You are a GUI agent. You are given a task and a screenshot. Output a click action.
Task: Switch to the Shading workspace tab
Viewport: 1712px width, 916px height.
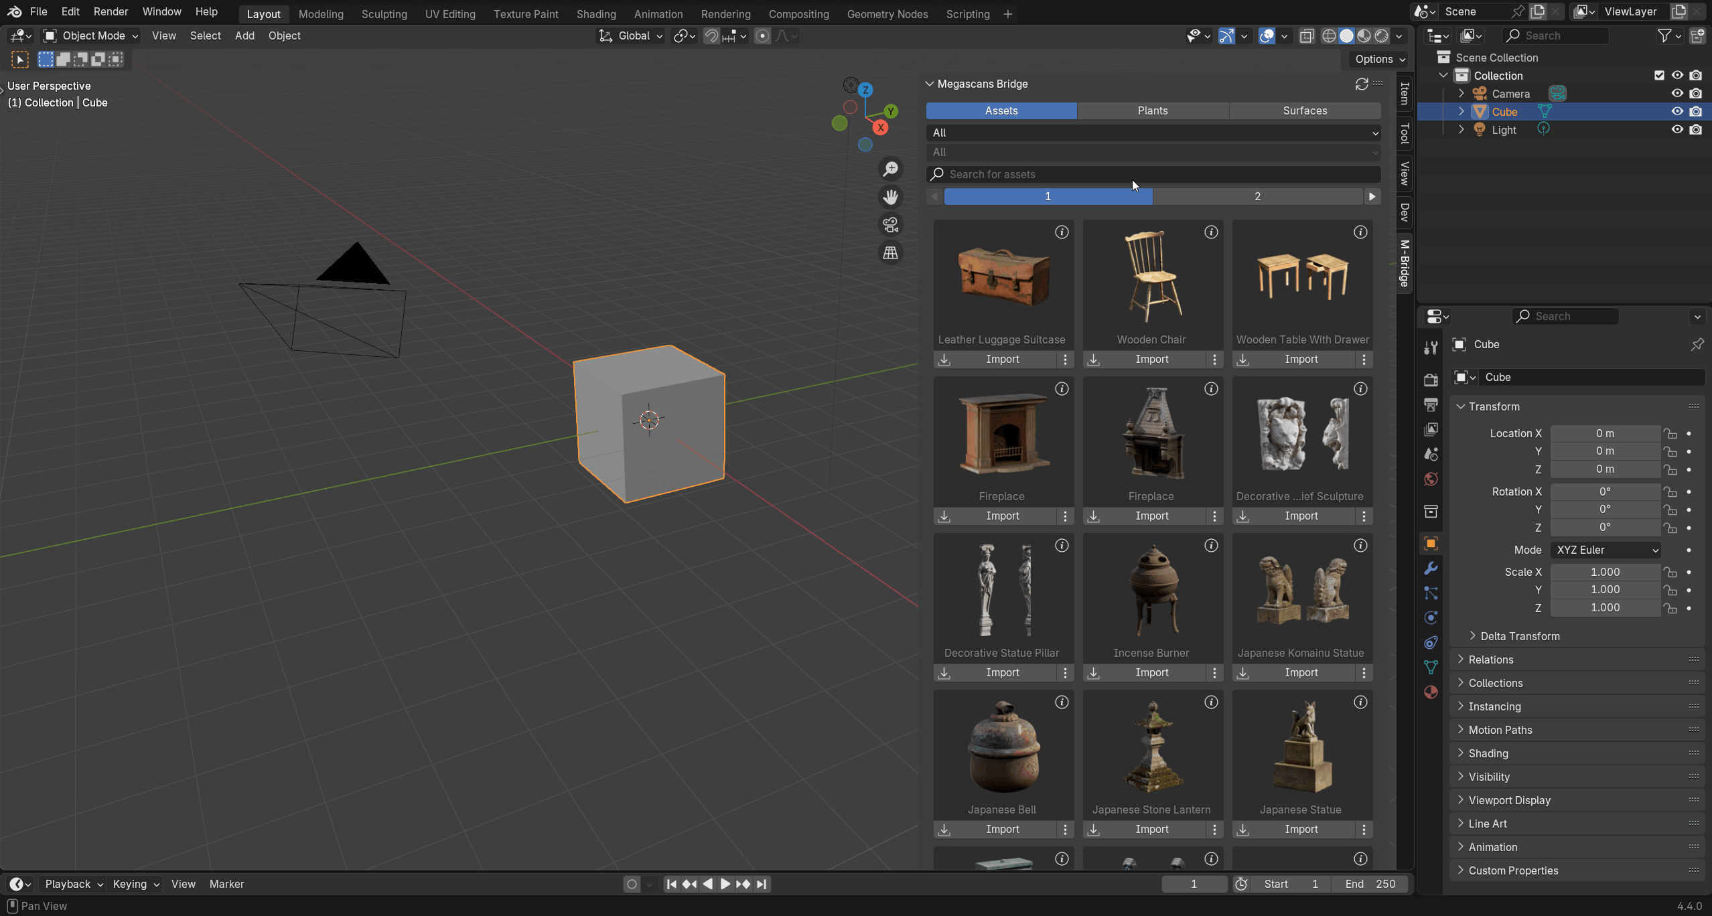[595, 14]
